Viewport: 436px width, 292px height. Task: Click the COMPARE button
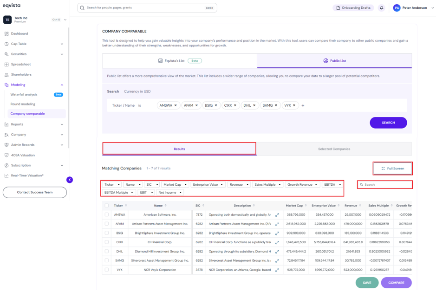pyautogui.click(x=396, y=283)
